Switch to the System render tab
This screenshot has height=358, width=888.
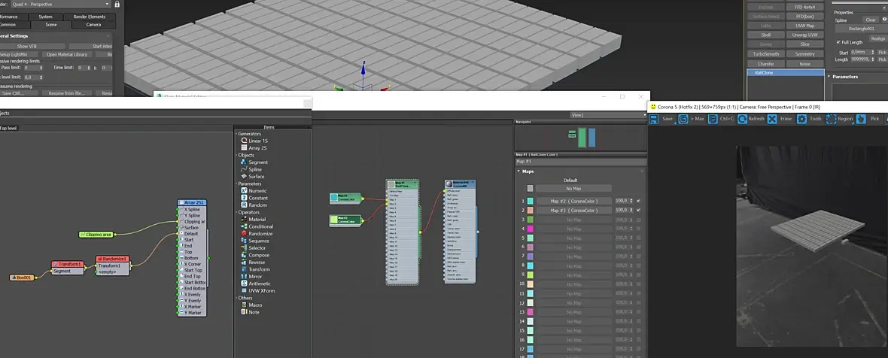(x=45, y=17)
